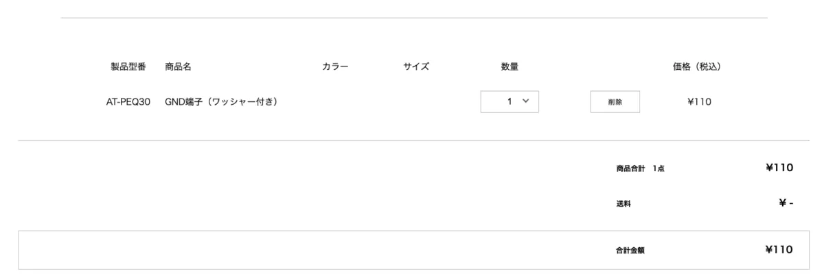Click the AT-PEQ30 product model number
Image resolution: width=824 pixels, height=280 pixels.
128,102
